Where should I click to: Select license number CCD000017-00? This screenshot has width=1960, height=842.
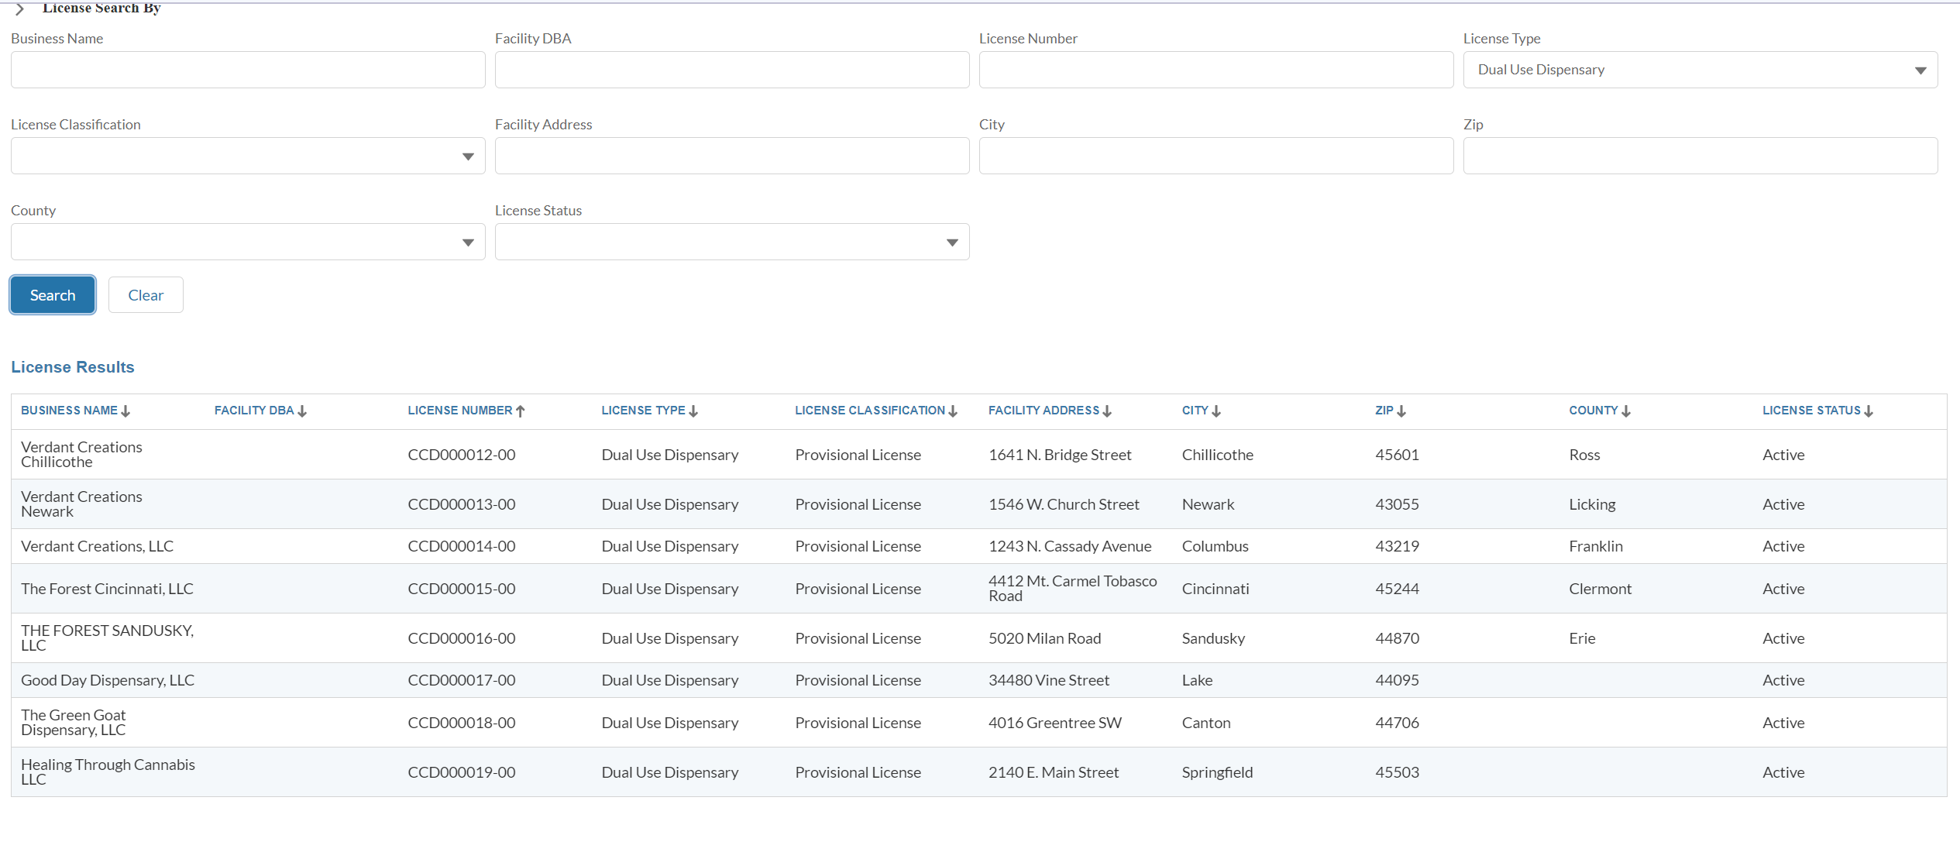point(462,680)
